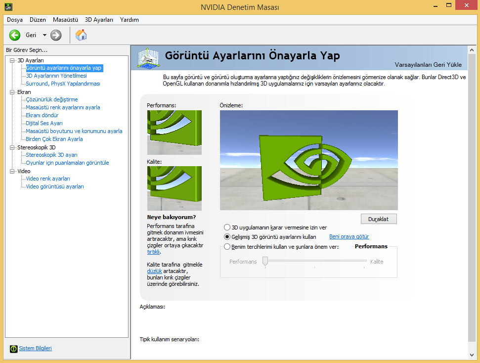Screen dimensions: 480x363
Task: Click the 3D settings page header icon
Action: (x=148, y=58)
